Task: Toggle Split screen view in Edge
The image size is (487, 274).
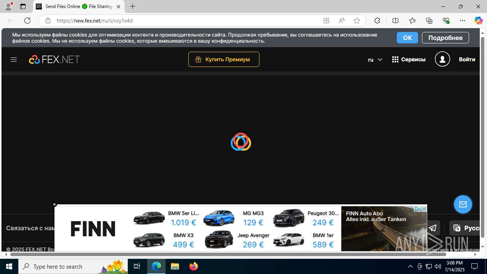Action: 395,21
